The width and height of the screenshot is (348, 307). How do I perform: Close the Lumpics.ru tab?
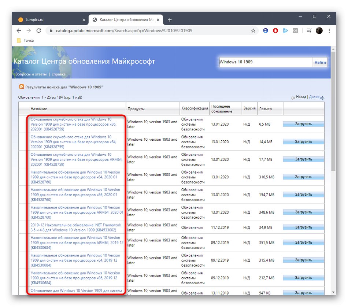click(84, 20)
